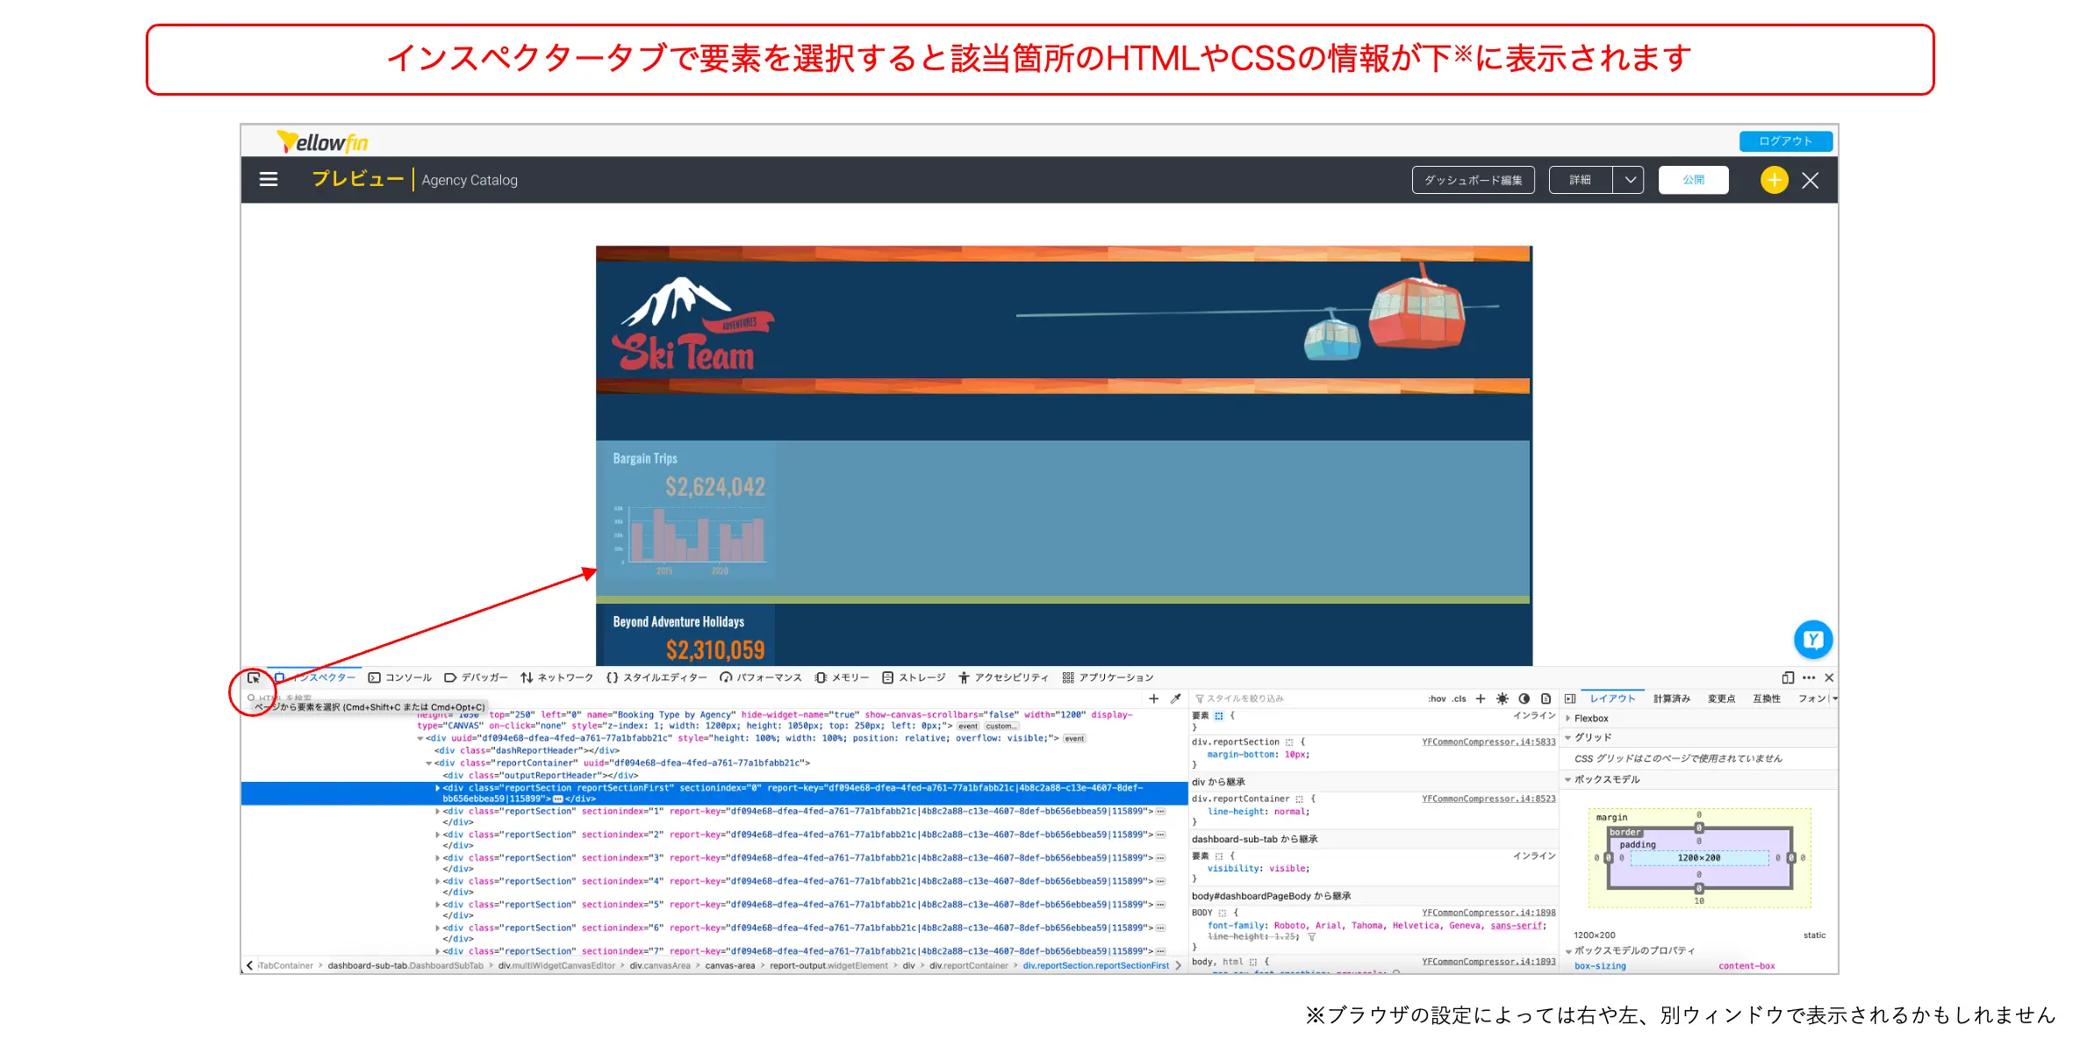
Task: Click the yellow plus add button
Action: [x=1774, y=180]
